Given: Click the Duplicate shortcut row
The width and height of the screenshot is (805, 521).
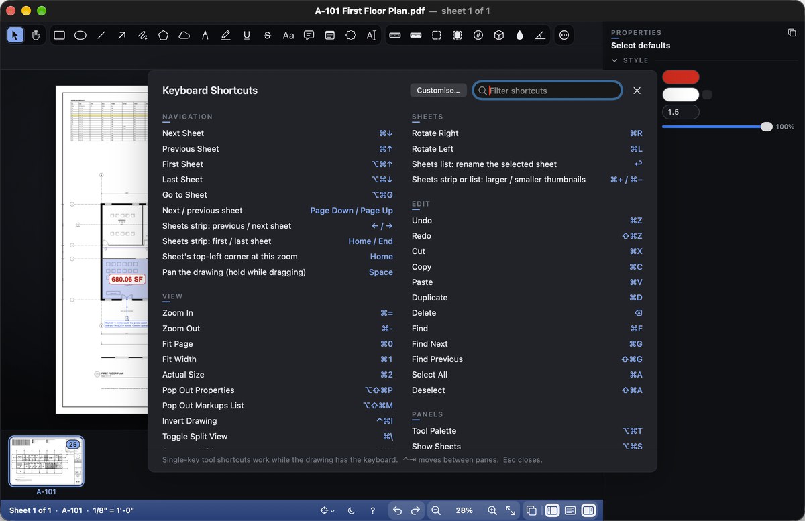Looking at the screenshot, I should (527, 298).
